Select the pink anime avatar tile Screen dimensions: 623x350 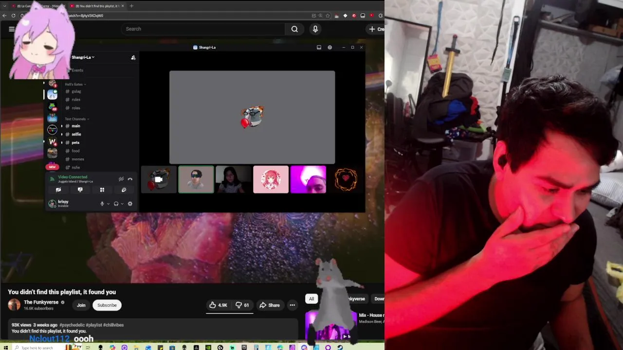[271, 179]
